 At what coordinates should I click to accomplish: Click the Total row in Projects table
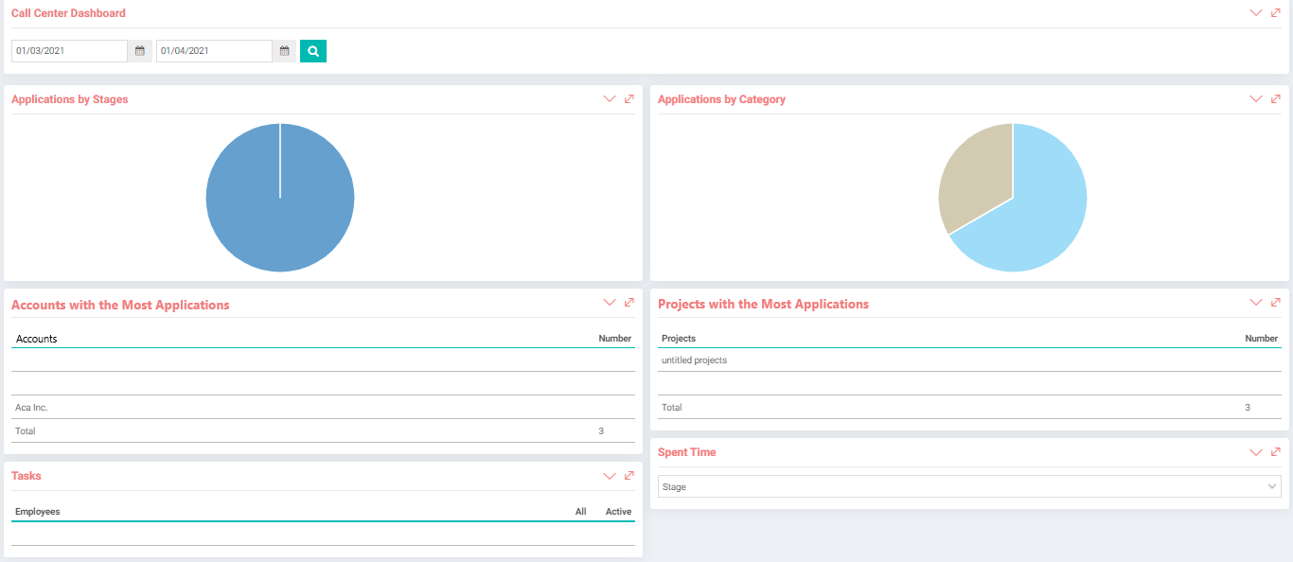(969, 408)
